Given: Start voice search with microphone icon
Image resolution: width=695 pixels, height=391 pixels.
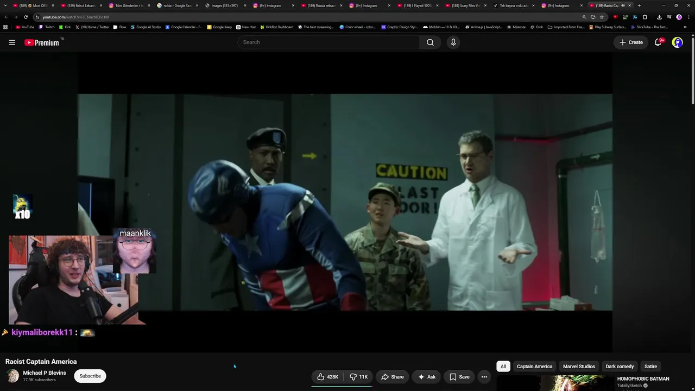Looking at the screenshot, I should 453,42.
